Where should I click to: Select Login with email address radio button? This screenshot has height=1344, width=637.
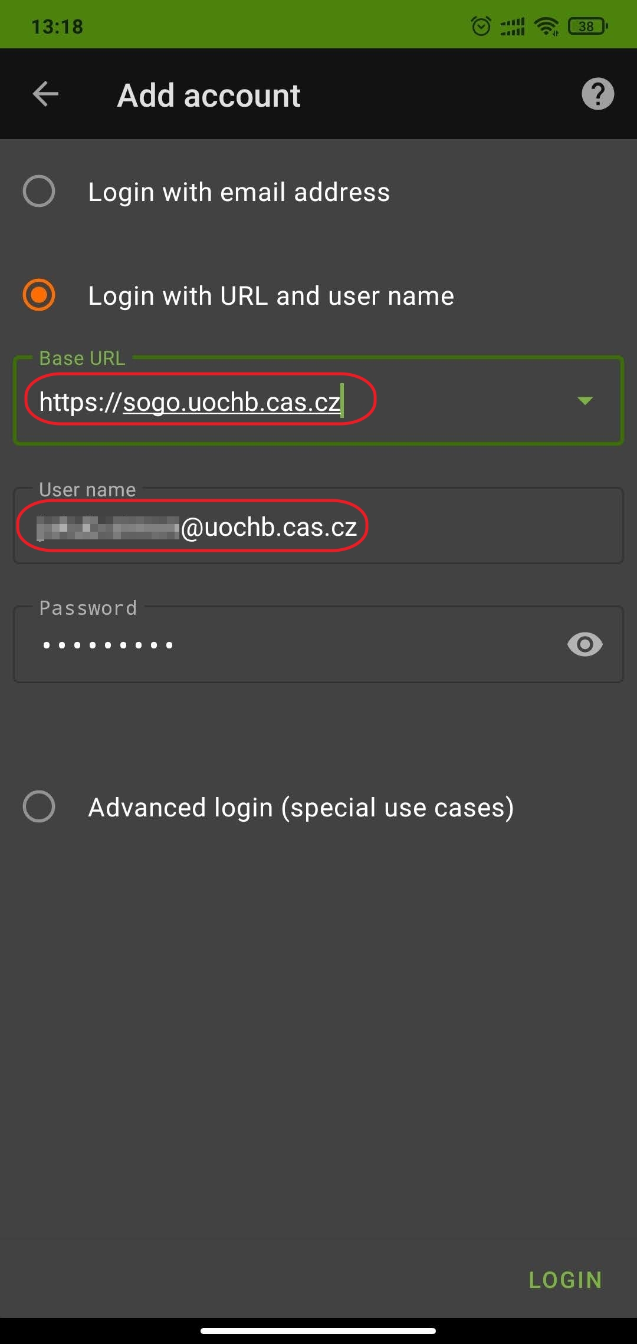coord(39,191)
